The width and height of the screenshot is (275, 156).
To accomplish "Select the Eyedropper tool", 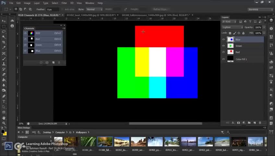I will pos(4,47).
